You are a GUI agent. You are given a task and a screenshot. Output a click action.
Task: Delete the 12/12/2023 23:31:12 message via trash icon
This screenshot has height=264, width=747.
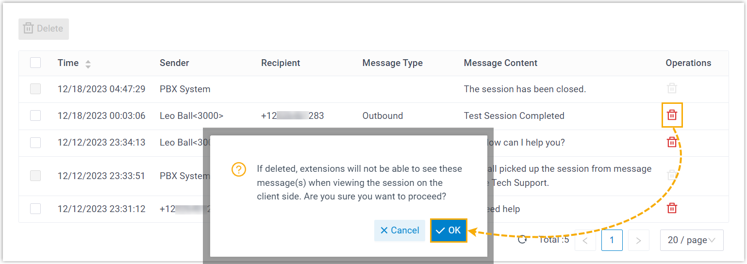point(672,208)
